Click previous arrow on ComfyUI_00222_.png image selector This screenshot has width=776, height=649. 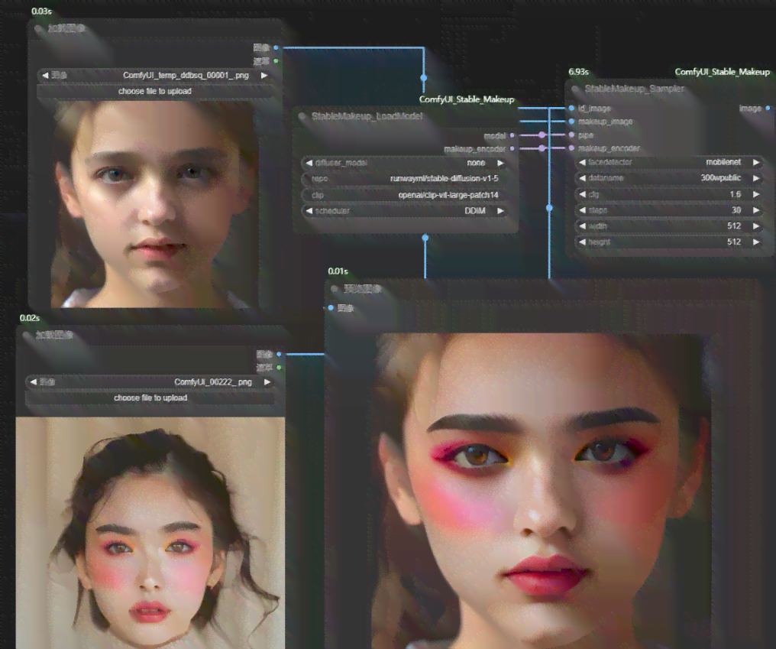(33, 382)
